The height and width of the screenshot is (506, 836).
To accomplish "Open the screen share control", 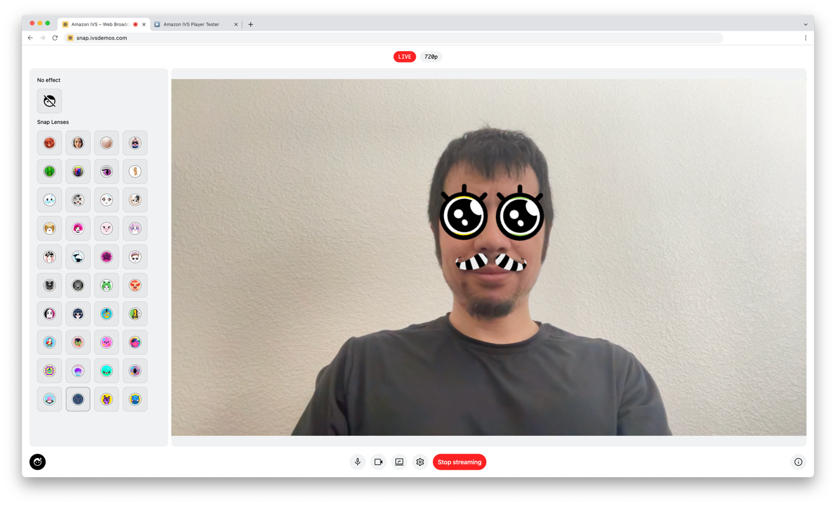I will point(399,462).
